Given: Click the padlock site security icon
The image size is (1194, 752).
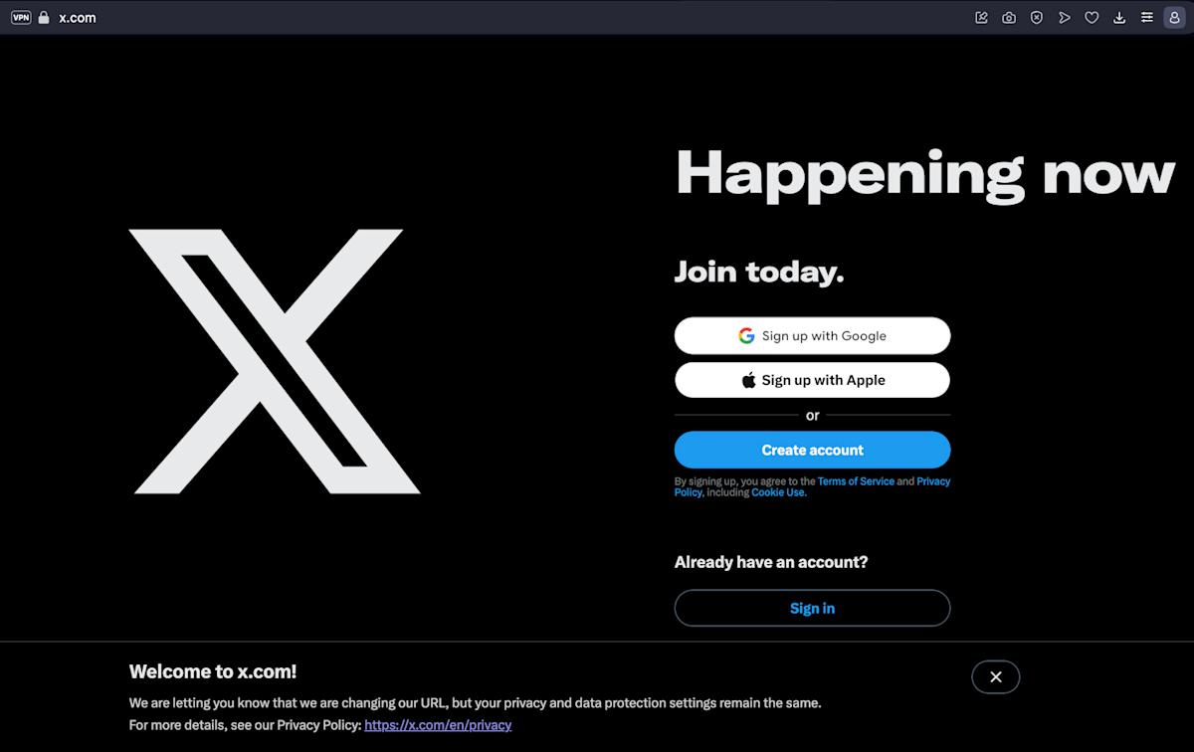Looking at the screenshot, I should click(43, 17).
